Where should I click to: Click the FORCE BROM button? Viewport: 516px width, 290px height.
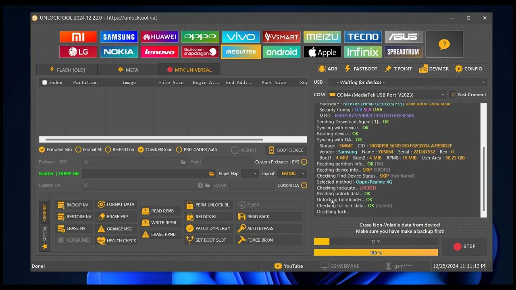[269, 240]
